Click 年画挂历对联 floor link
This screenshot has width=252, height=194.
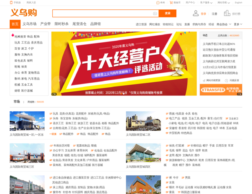coord(61,145)
